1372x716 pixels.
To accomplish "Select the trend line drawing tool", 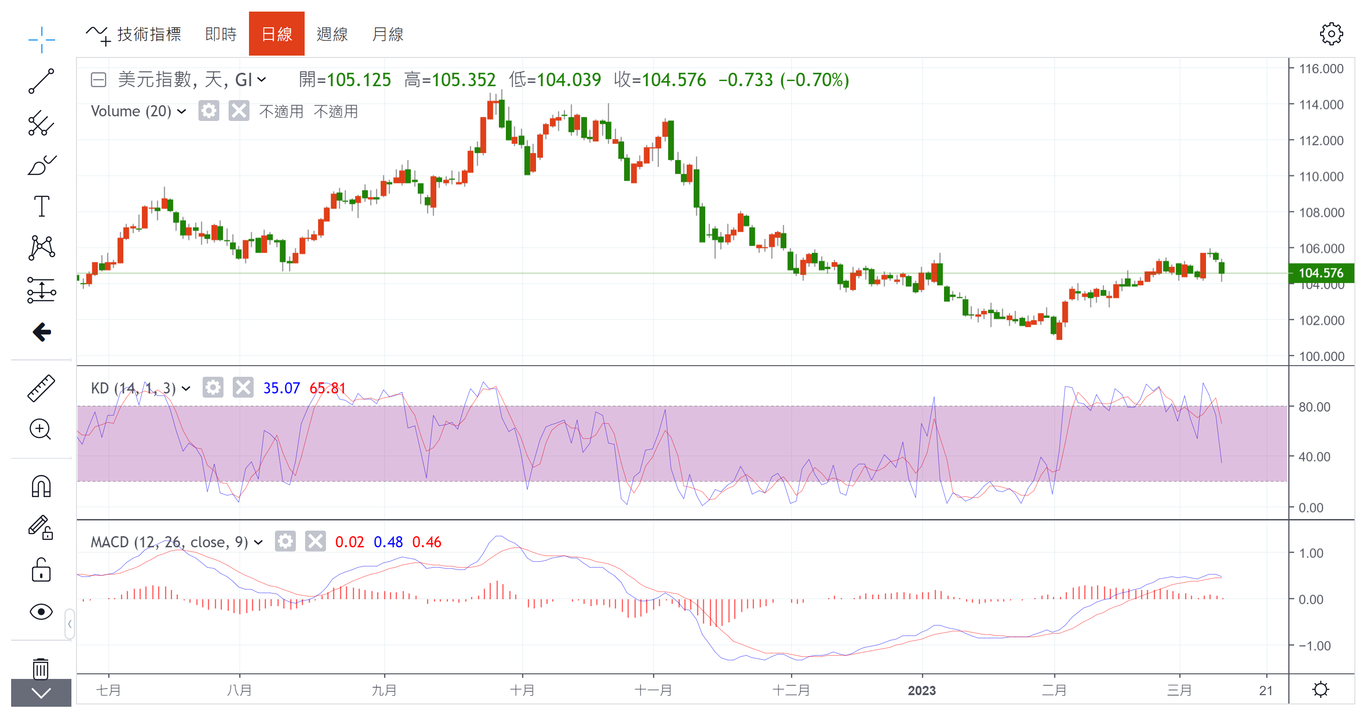I will (x=41, y=82).
